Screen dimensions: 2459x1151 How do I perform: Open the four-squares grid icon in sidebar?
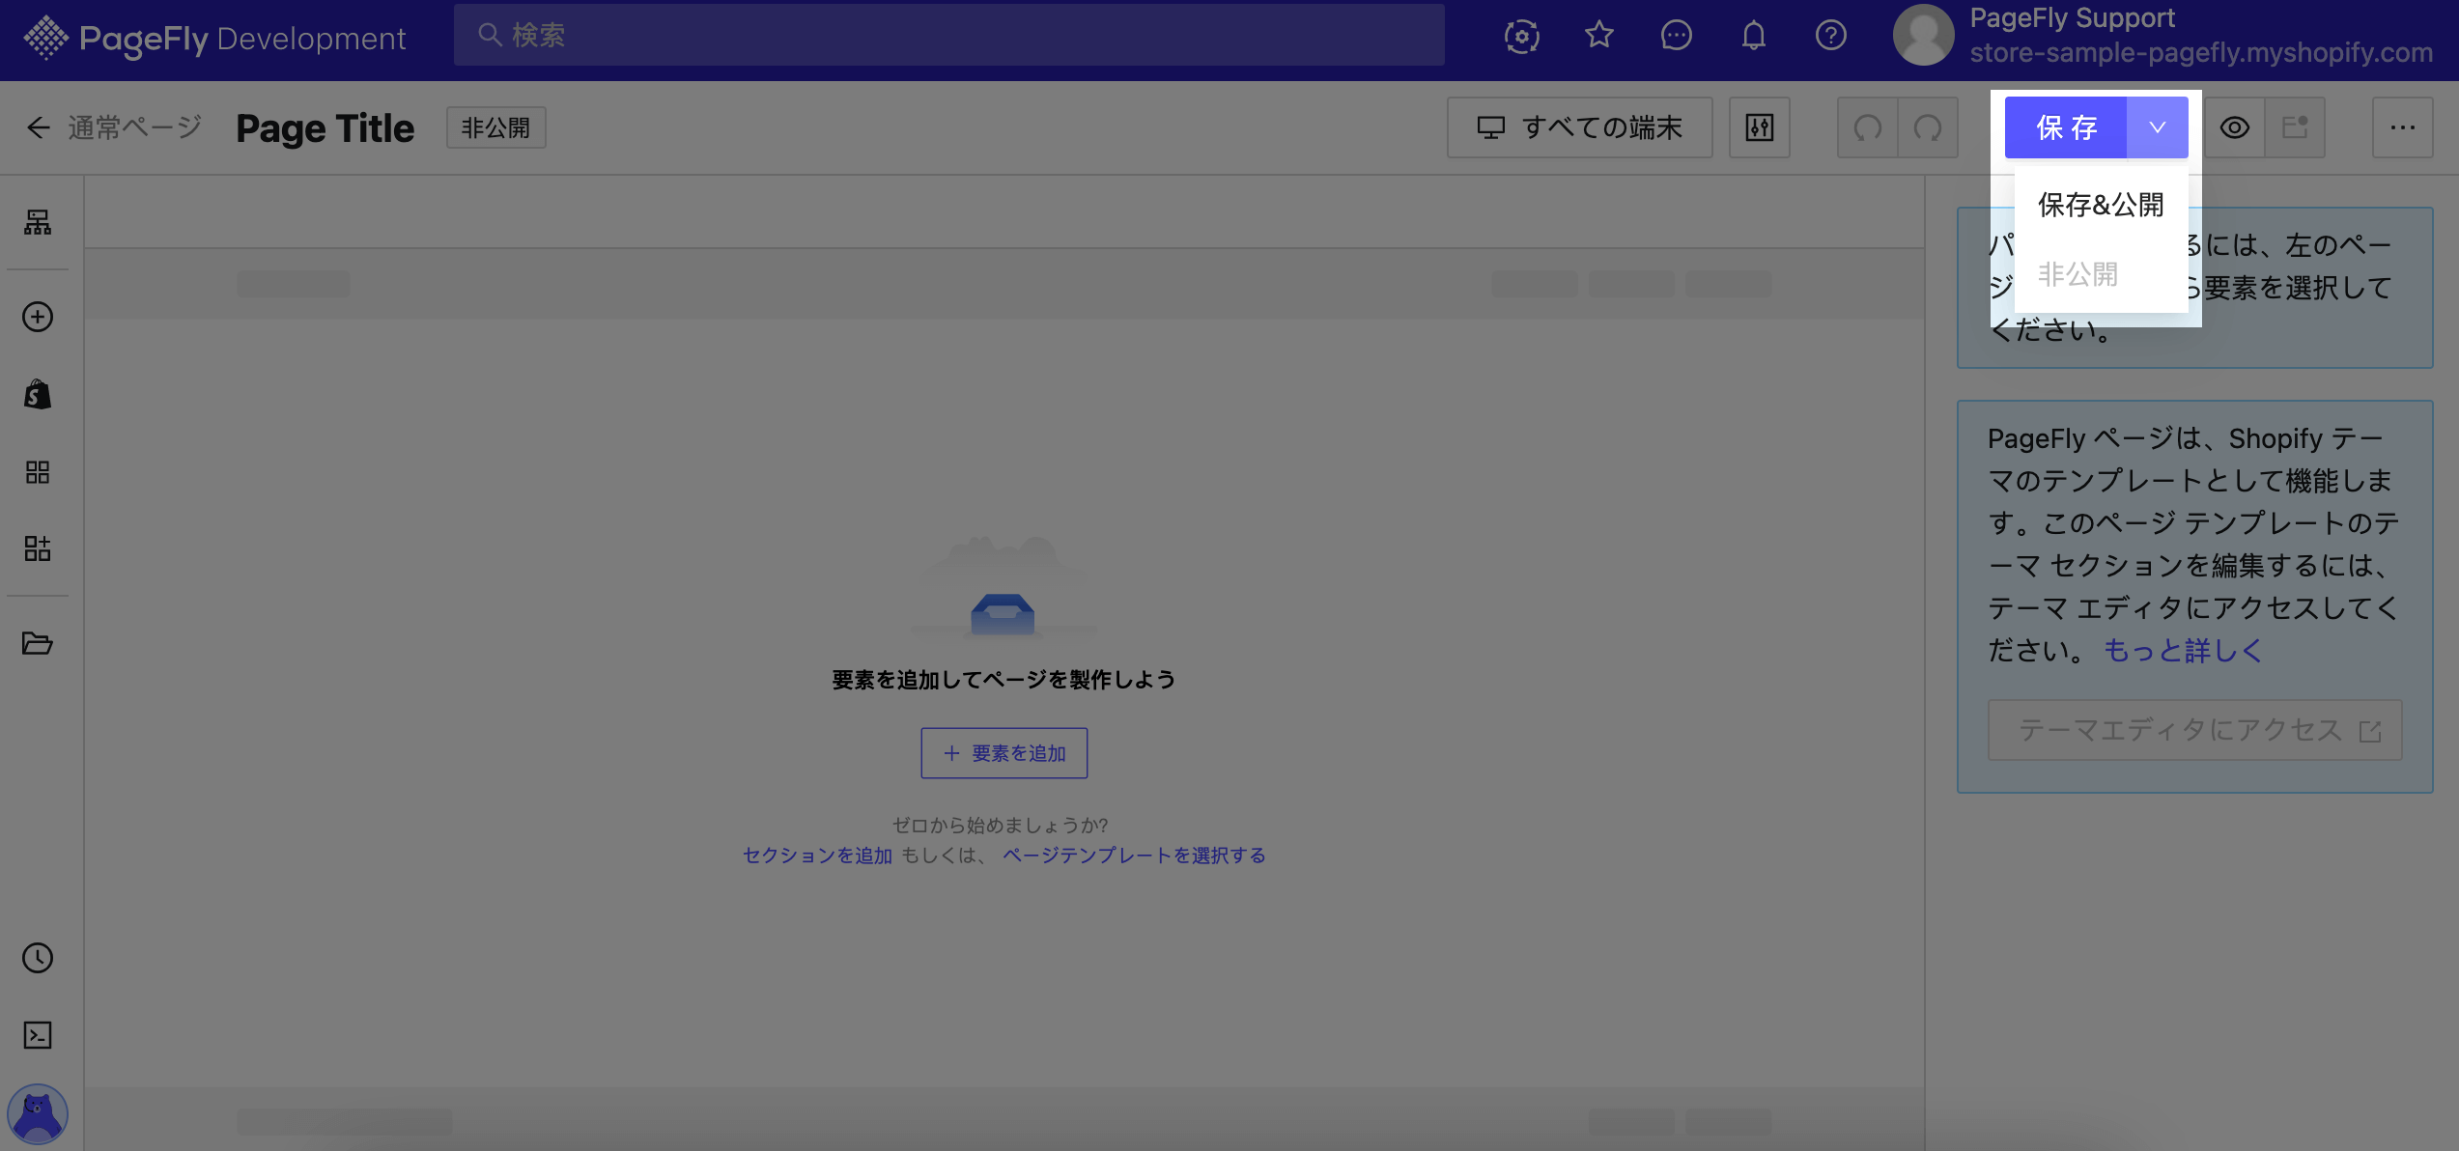(x=38, y=472)
